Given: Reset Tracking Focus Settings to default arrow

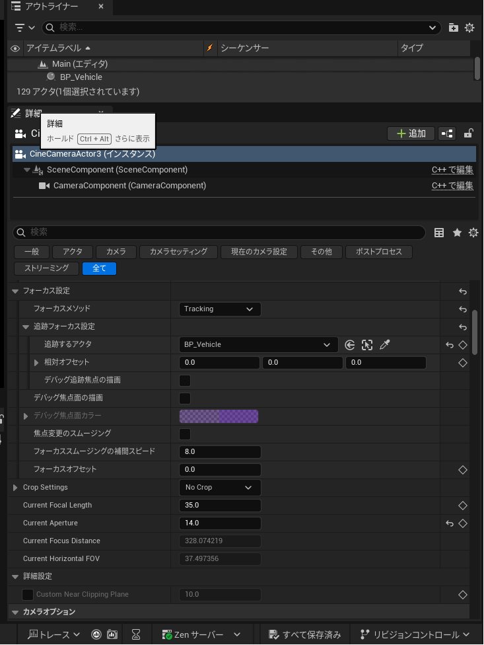Looking at the screenshot, I should pyautogui.click(x=463, y=327).
